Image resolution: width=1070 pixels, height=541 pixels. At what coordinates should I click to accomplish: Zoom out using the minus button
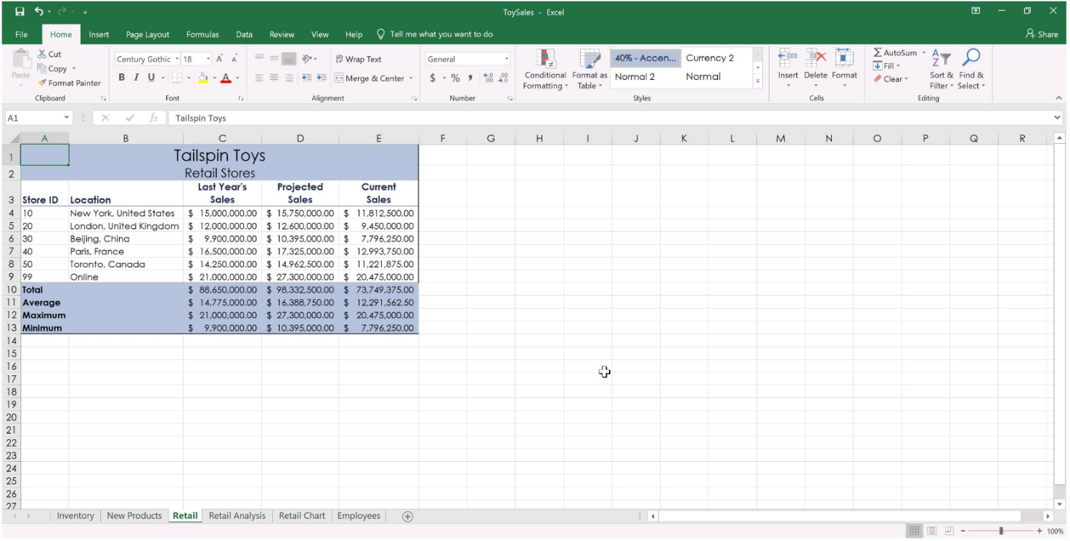tap(963, 531)
